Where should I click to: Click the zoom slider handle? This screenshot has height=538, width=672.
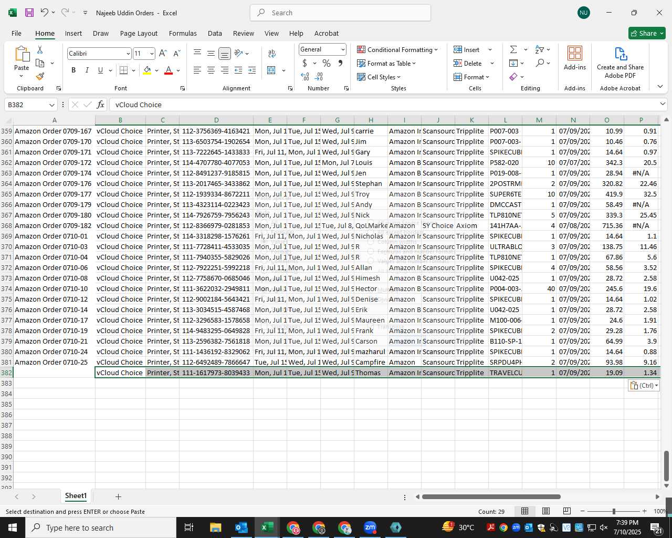(614, 511)
